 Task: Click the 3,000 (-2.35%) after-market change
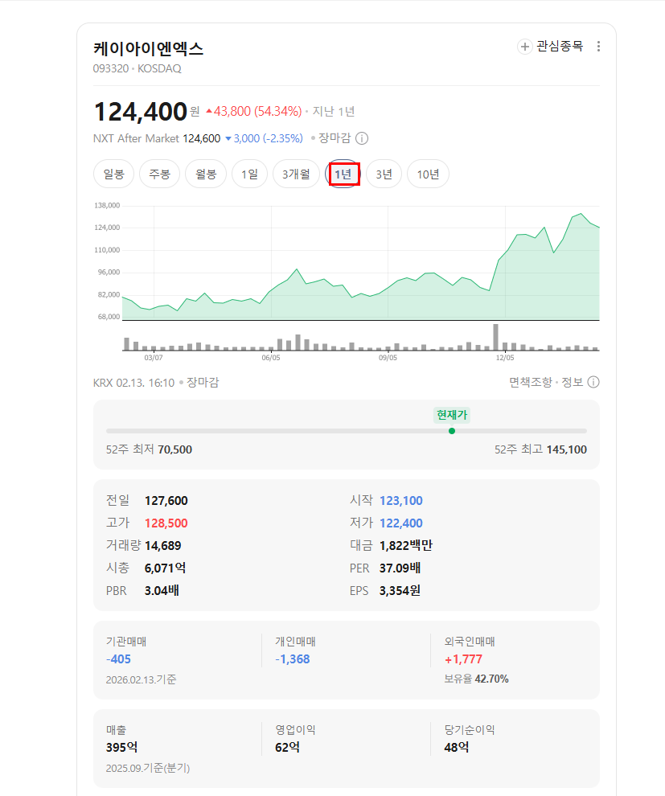point(264,138)
